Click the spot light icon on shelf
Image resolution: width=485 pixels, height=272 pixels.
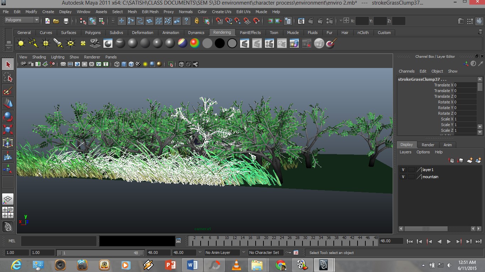pyautogui.click(x=58, y=44)
